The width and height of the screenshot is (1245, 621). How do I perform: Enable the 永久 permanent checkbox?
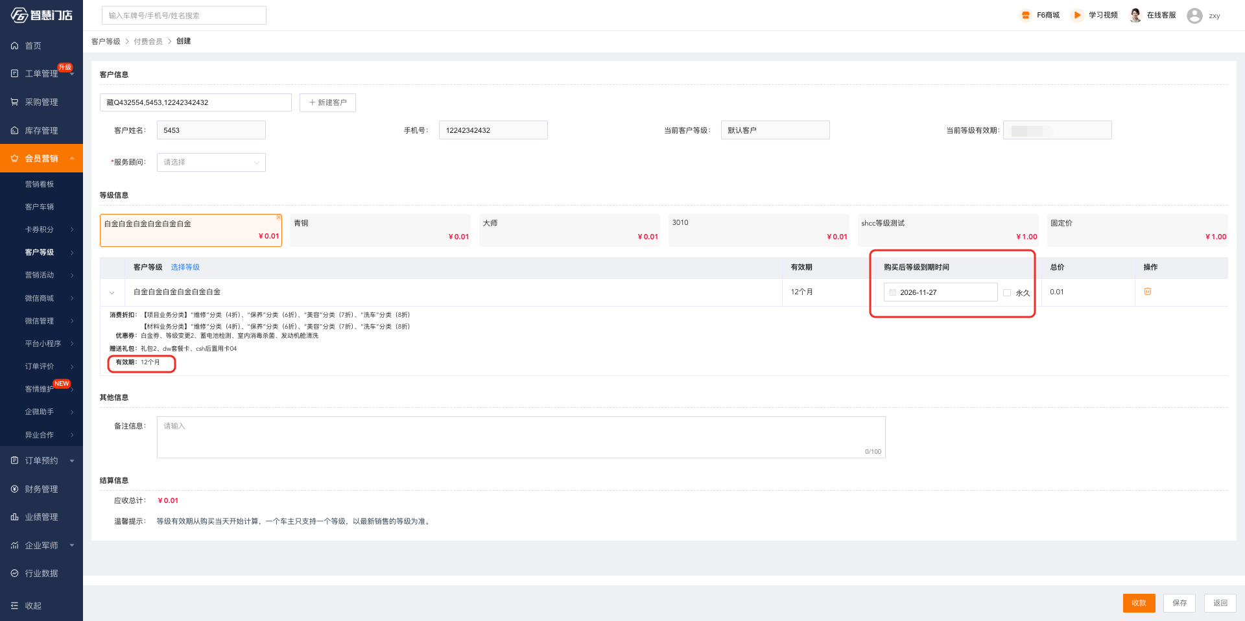click(x=1007, y=293)
